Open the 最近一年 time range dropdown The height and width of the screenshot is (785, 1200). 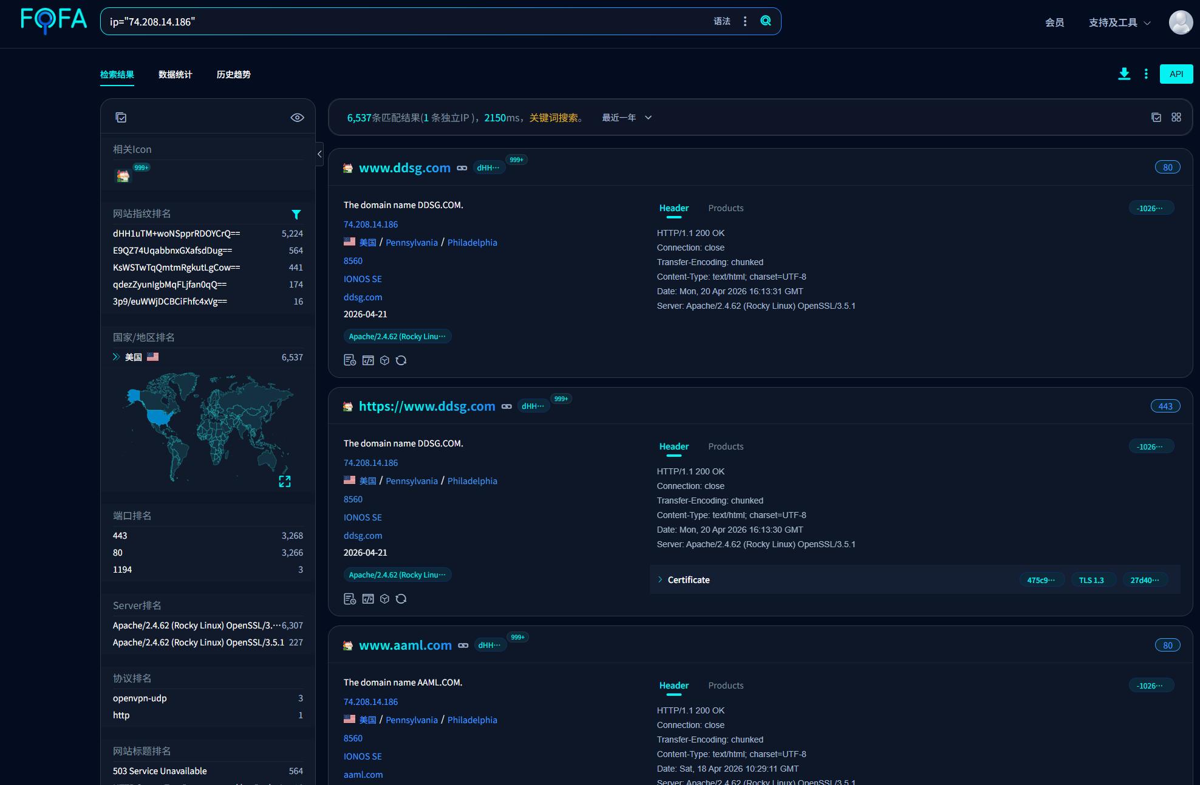coord(627,118)
